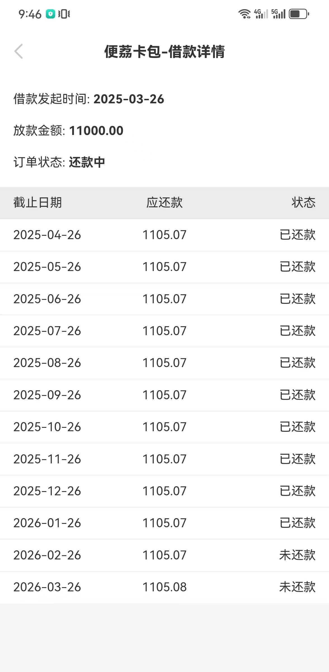Tap the 11000.00 loan amount
329x672 pixels.
click(96, 131)
